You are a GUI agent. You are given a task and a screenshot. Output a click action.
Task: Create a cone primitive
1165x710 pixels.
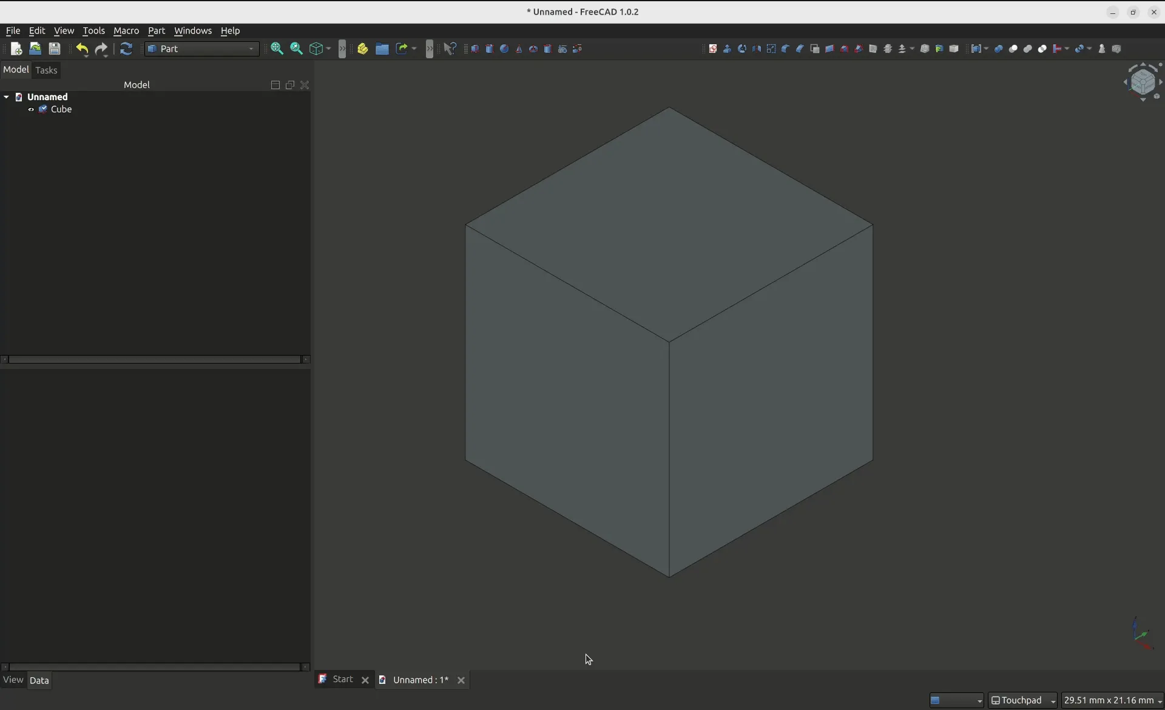click(x=519, y=49)
